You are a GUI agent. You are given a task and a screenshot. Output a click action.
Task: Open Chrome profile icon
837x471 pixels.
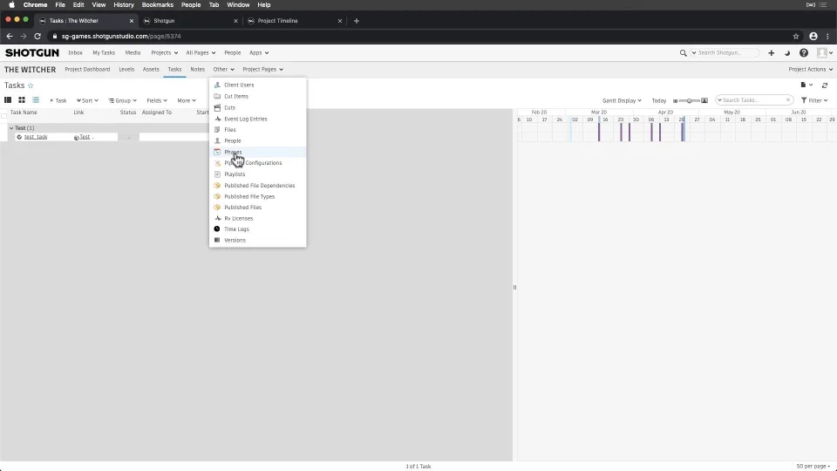coord(813,37)
